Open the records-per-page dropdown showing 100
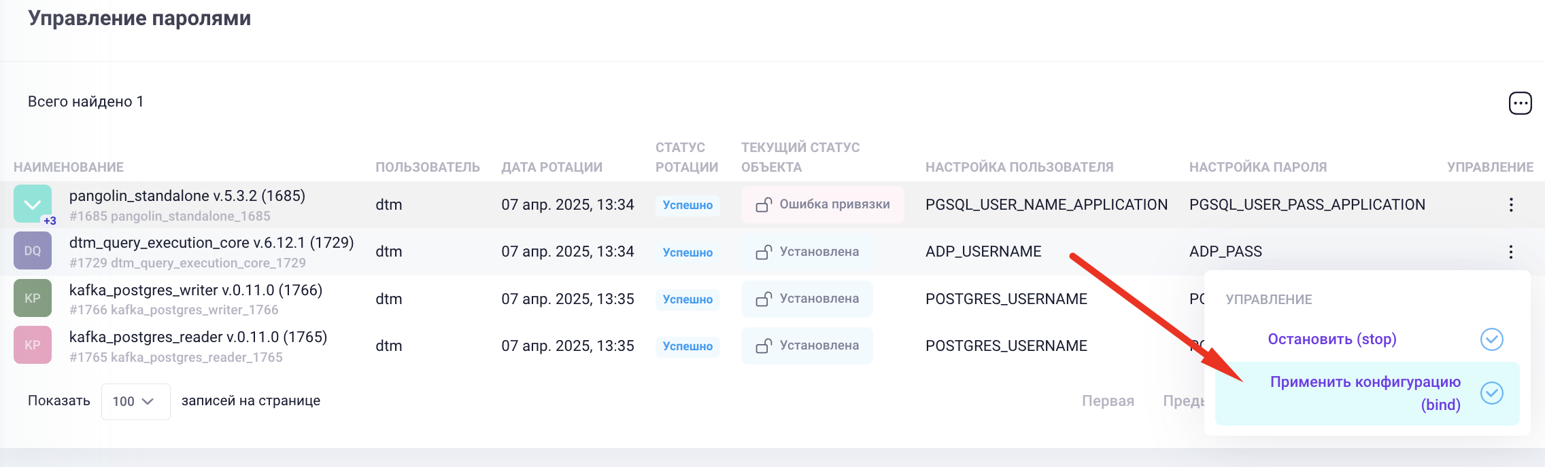 pyautogui.click(x=135, y=401)
